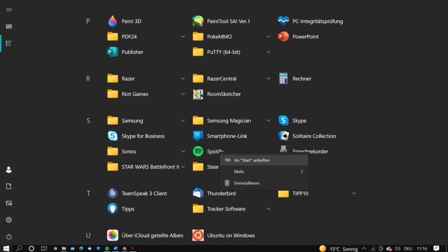Switch to pinned tiles view in sidebar
This screenshot has width=448, height=252.
click(9, 26)
